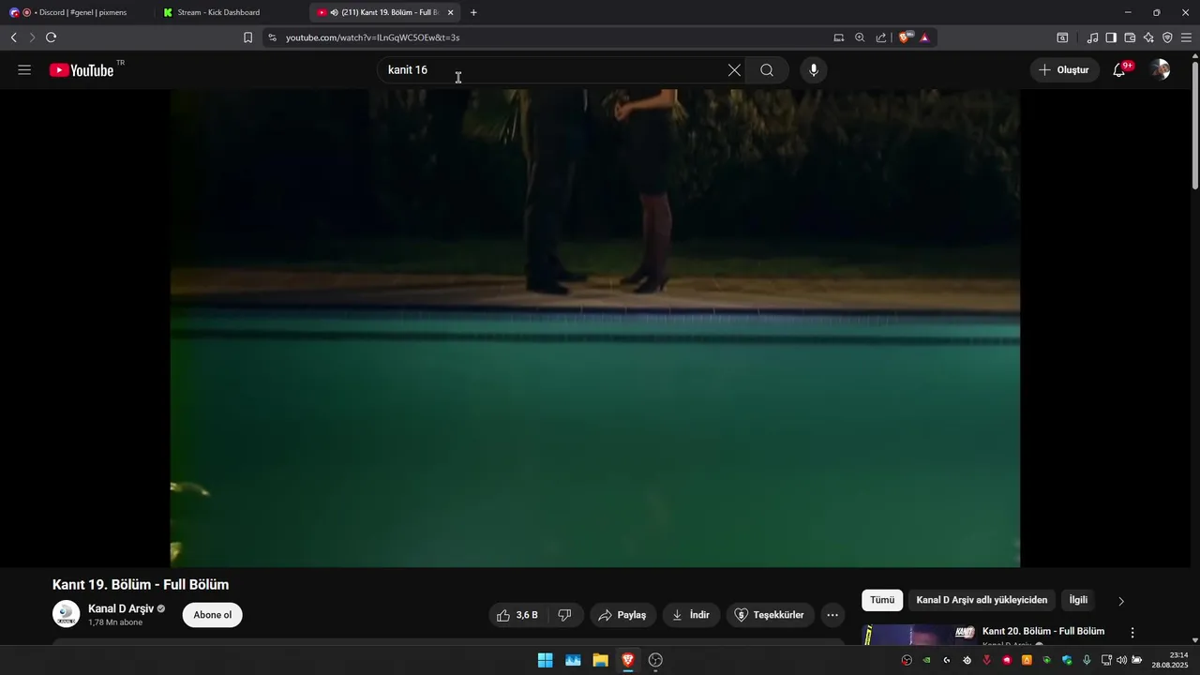Open the account avatar menu
Image resolution: width=1200 pixels, height=675 pixels.
point(1160,70)
